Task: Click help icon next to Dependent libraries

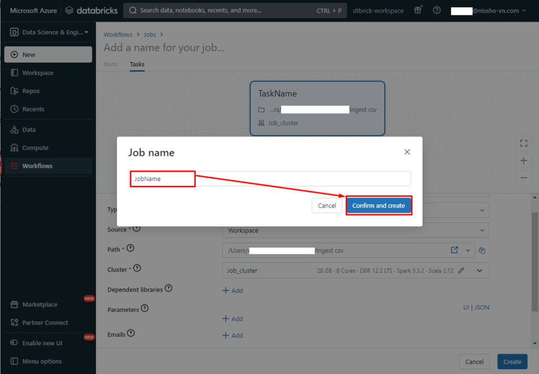Action: pos(168,288)
